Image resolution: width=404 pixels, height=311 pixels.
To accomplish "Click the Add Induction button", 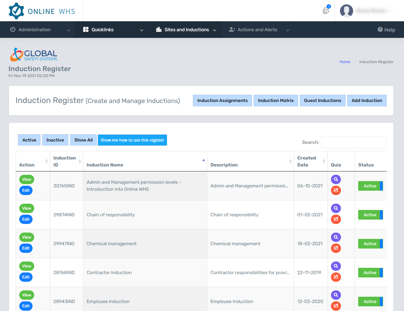I will pyautogui.click(x=366, y=101).
